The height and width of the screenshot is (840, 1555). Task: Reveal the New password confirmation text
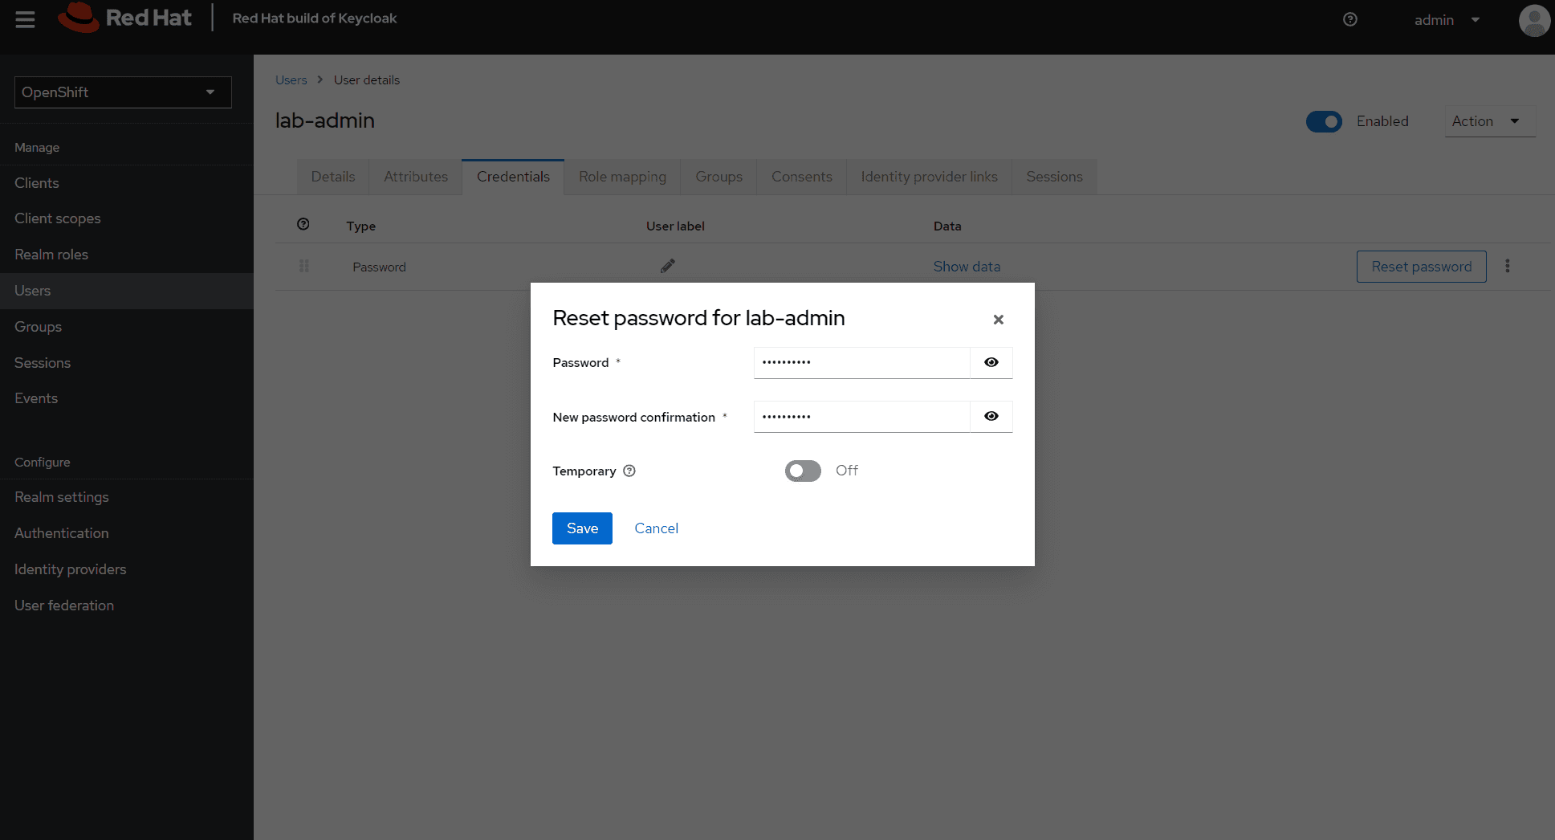click(x=991, y=416)
